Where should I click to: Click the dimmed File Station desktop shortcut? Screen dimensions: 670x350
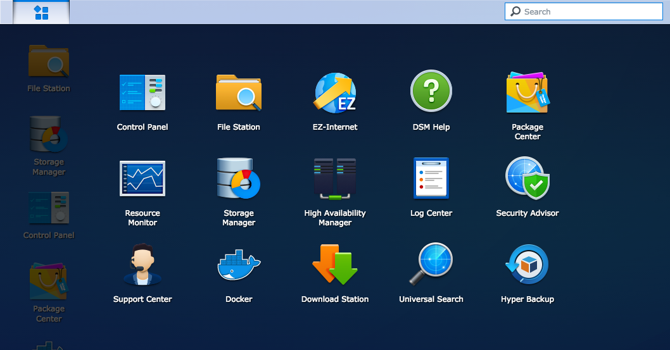tap(49, 68)
